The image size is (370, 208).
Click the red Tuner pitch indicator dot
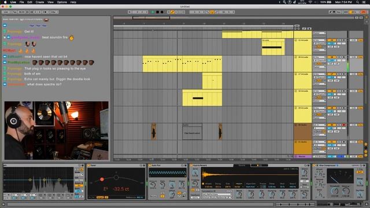pos(102,180)
